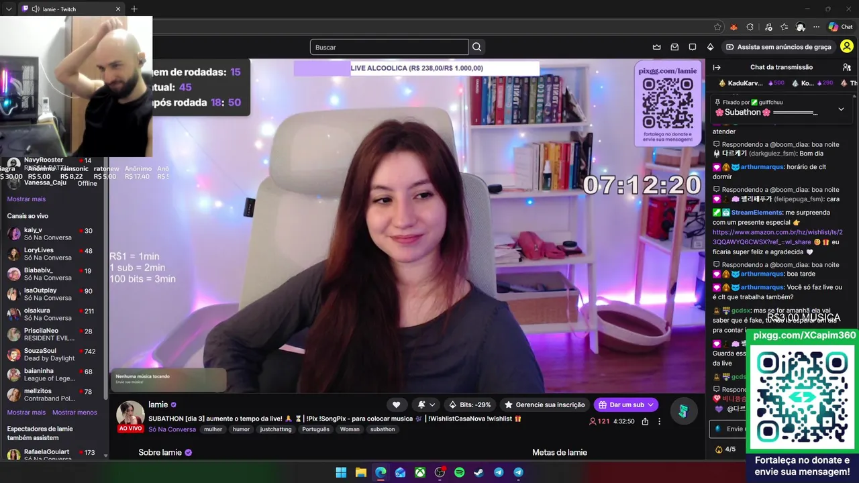Open RafaelaGoulart channel in sidebar

pos(54,455)
